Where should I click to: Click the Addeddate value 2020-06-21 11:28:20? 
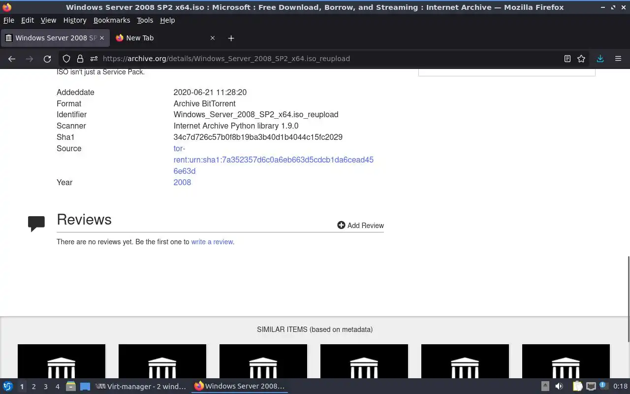210,92
